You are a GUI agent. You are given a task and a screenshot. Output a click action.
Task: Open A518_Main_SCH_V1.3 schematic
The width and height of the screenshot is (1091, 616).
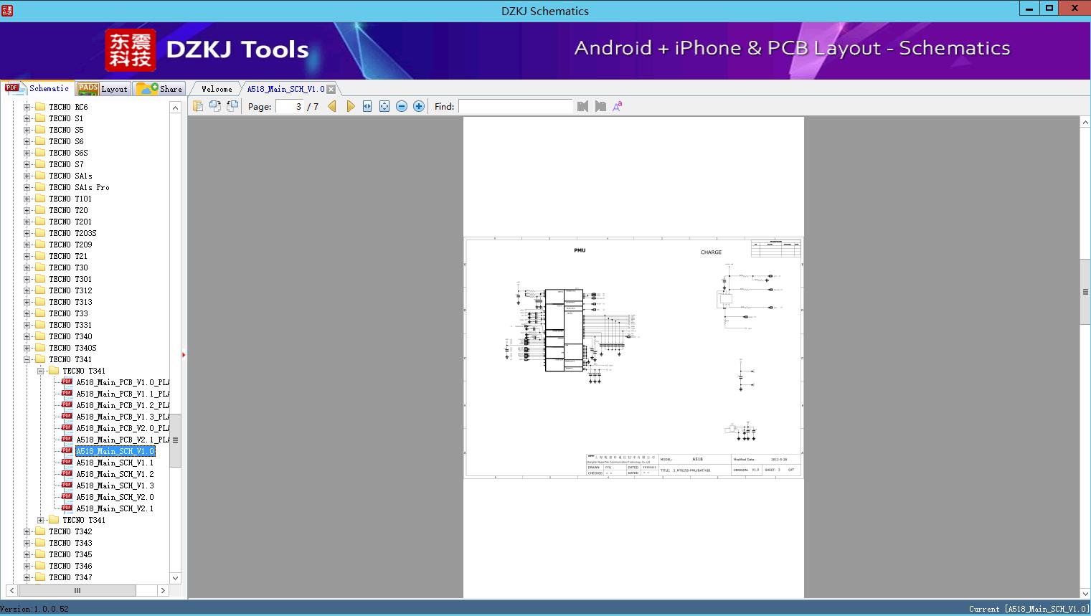pyautogui.click(x=115, y=485)
